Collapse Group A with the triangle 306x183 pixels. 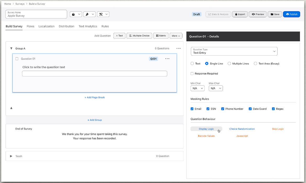[x=11, y=49]
